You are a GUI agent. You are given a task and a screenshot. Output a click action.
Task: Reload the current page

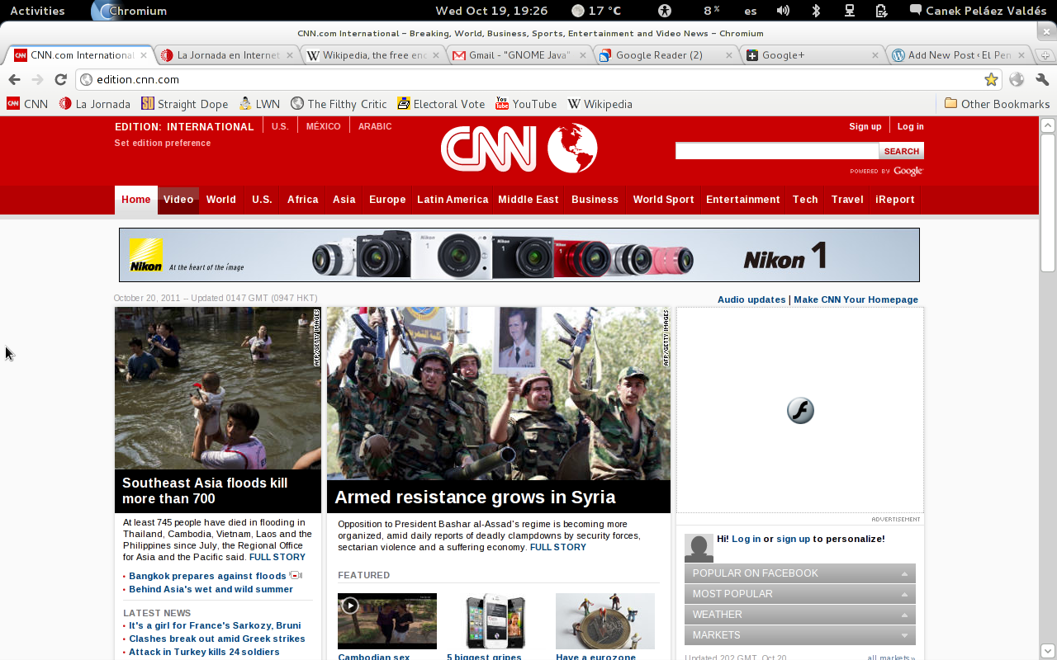pos(60,79)
